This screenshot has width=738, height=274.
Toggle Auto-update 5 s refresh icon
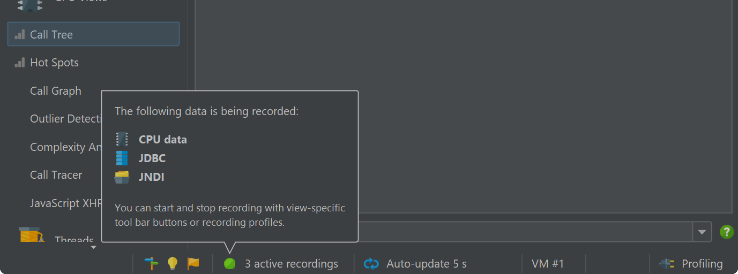coord(371,264)
